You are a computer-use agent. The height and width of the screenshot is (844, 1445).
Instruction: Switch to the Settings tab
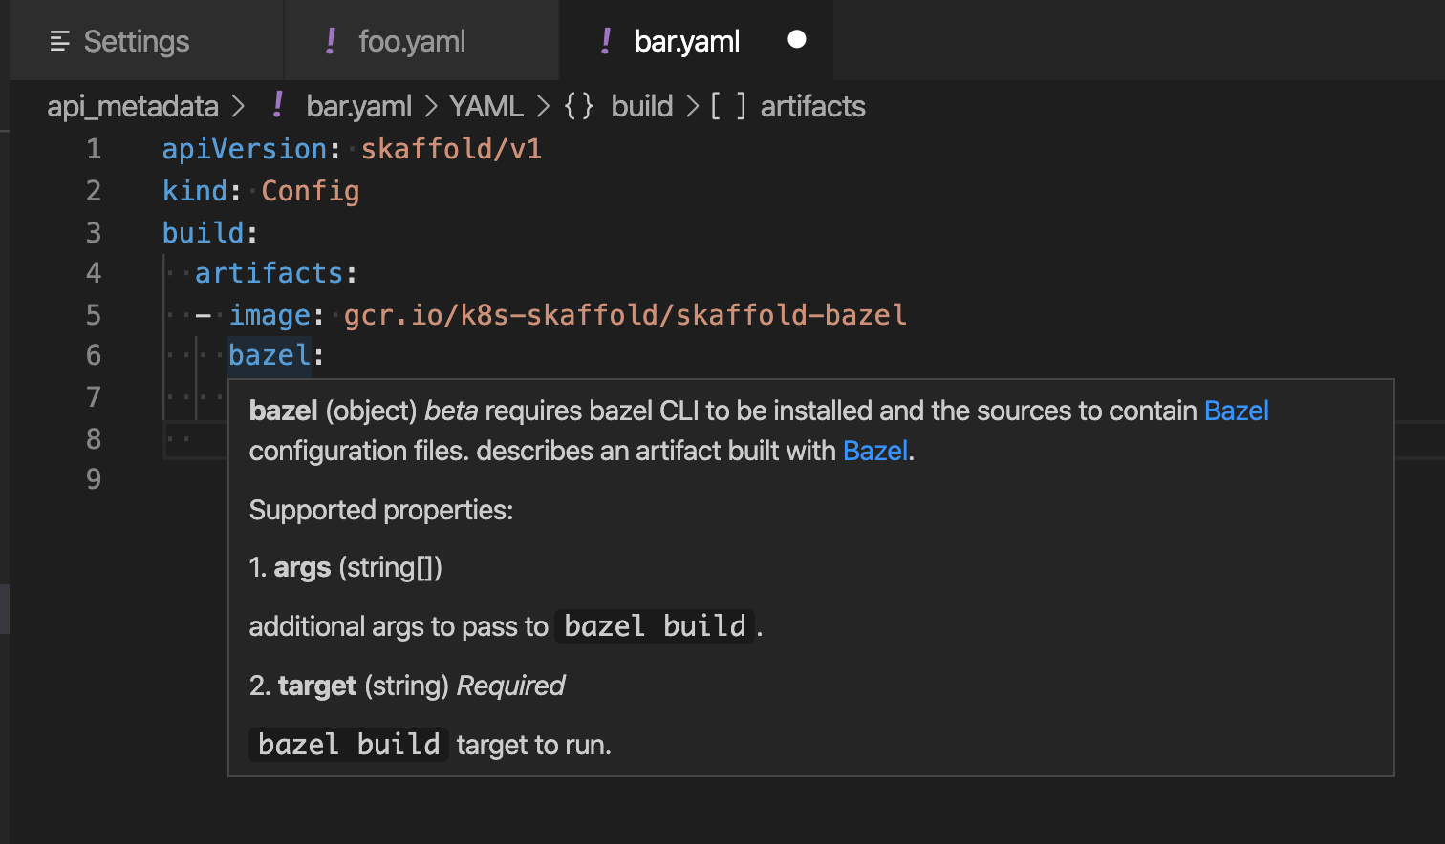point(136,40)
